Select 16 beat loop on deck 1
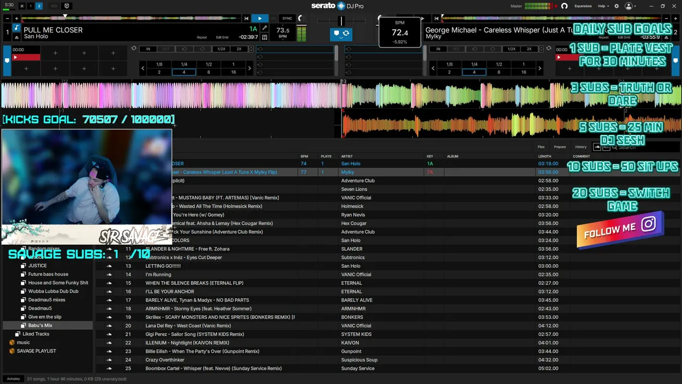682x384 pixels. [233, 72]
